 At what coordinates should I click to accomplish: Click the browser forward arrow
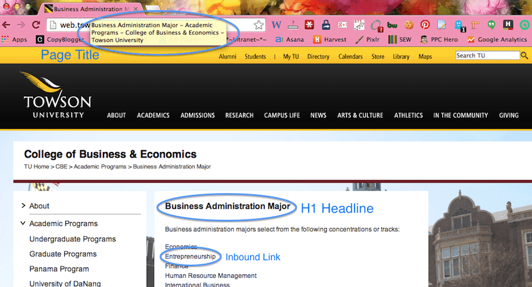pyautogui.click(x=21, y=25)
